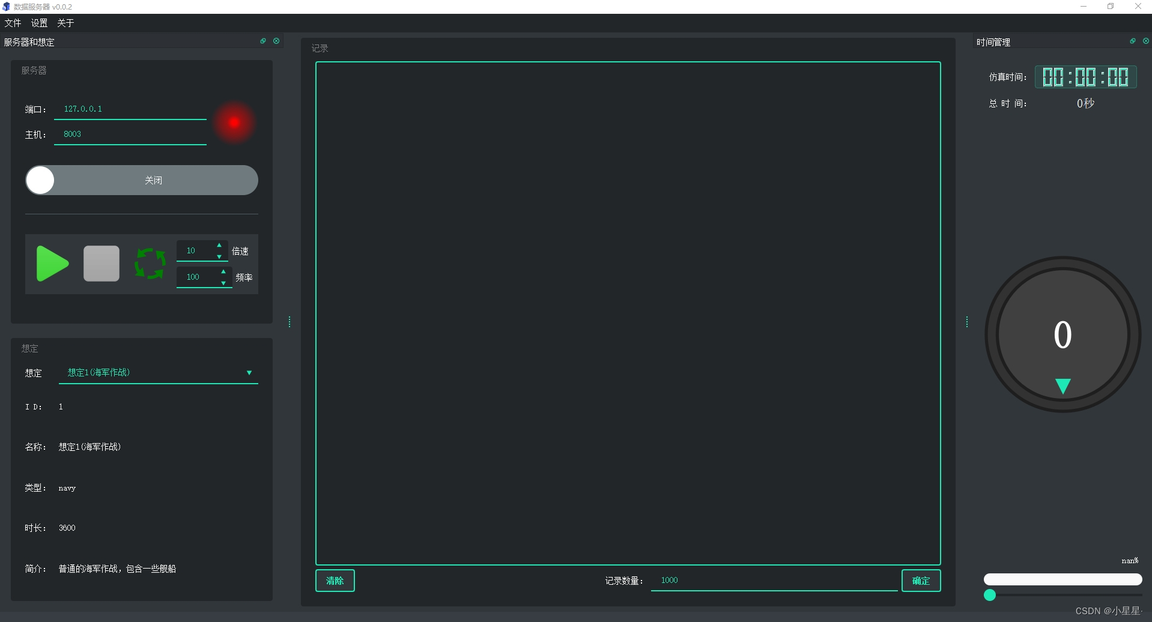Open the 想定 scenario dropdown
1152x622 pixels.
159,373
